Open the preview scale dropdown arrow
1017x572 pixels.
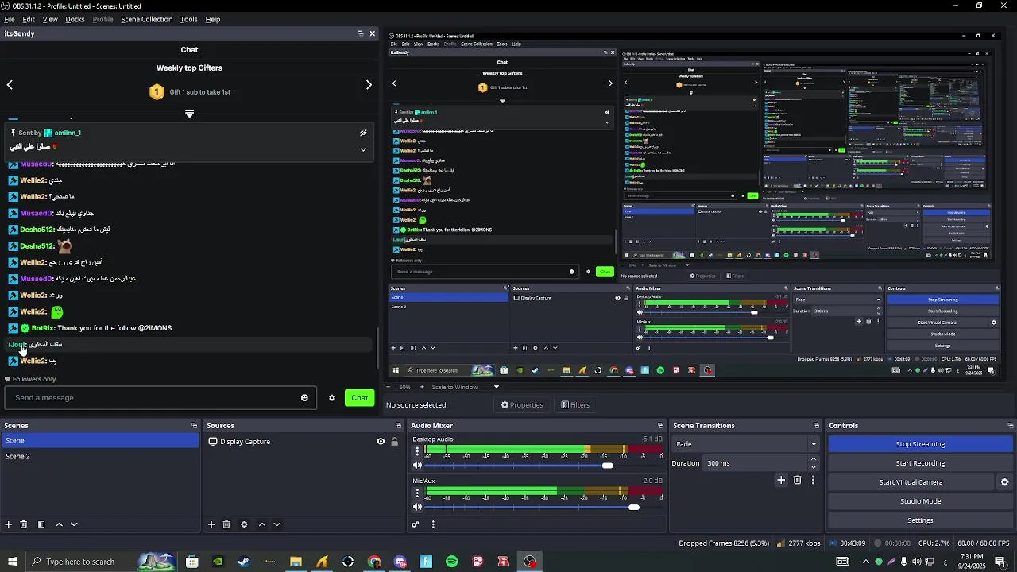[x=497, y=387]
